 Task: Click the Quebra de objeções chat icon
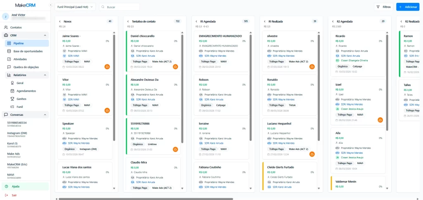(10, 67)
